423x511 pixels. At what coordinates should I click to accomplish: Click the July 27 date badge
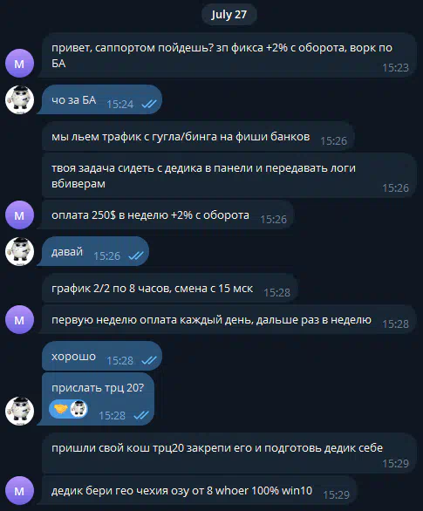coord(229,14)
